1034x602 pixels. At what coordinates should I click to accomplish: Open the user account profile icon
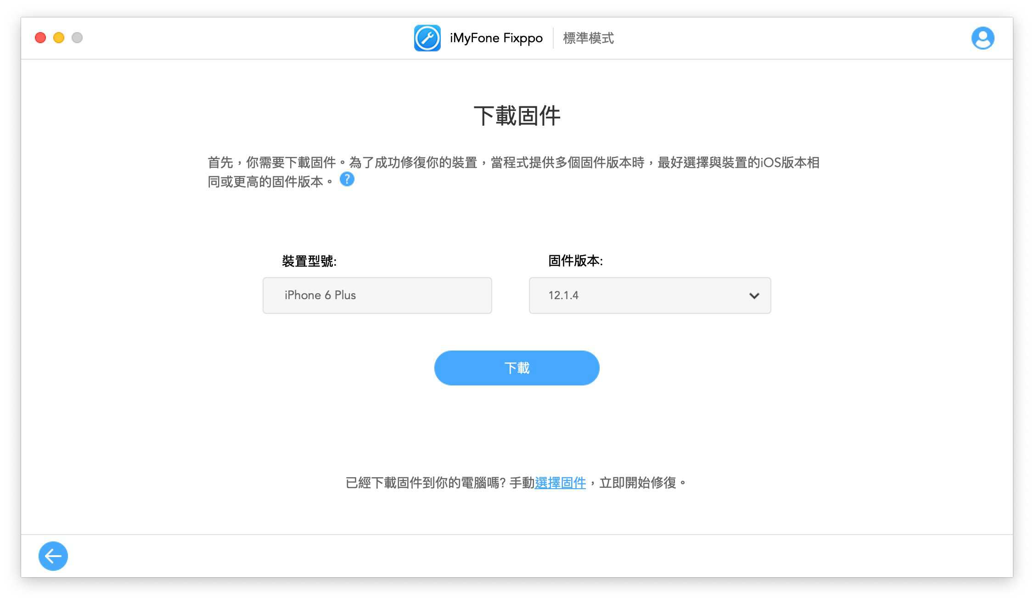[x=983, y=38]
